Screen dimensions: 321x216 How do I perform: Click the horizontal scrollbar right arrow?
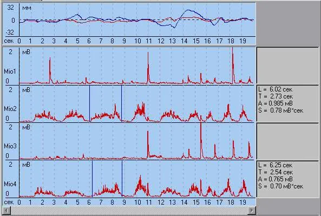[x=252, y=210]
